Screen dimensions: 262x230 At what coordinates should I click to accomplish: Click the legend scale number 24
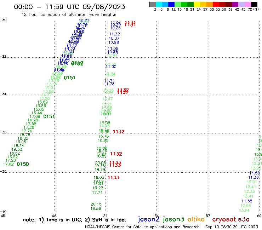[x=199, y=10]
